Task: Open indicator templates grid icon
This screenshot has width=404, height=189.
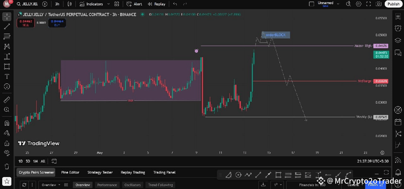Action: (x=117, y=4)
